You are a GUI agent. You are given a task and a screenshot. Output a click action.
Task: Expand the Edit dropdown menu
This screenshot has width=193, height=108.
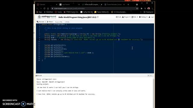tap(135, 17)
